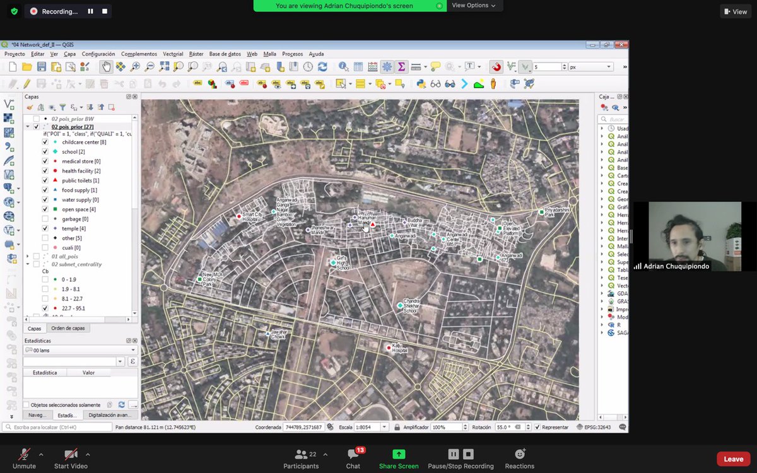Screen dimensions: 757x473
Task: Select the Zoom Out magnifier tool
Action: [x=150, y=67]
